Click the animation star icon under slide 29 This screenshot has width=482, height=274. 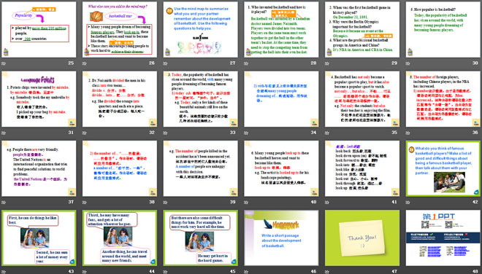click(326, 63)
